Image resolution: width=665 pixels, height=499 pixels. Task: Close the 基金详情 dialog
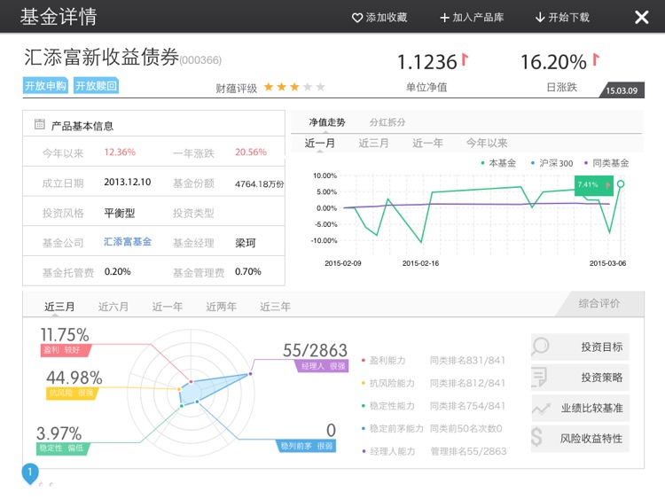click(x=641, y=18)
